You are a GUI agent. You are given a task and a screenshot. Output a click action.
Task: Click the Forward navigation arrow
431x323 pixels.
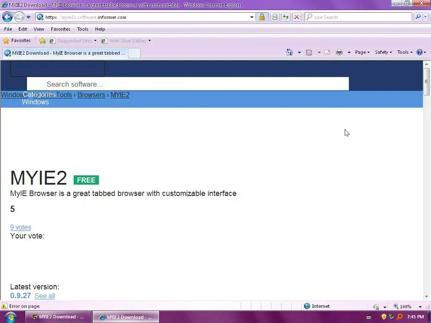(19, 17)
